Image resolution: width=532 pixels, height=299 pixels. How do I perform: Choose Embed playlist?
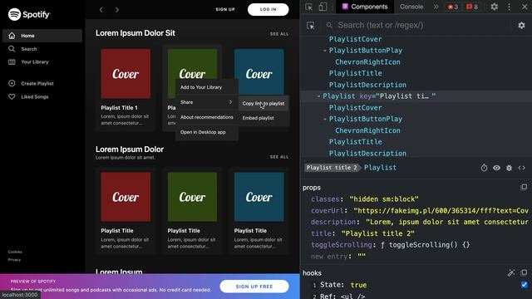click(264, 118)
